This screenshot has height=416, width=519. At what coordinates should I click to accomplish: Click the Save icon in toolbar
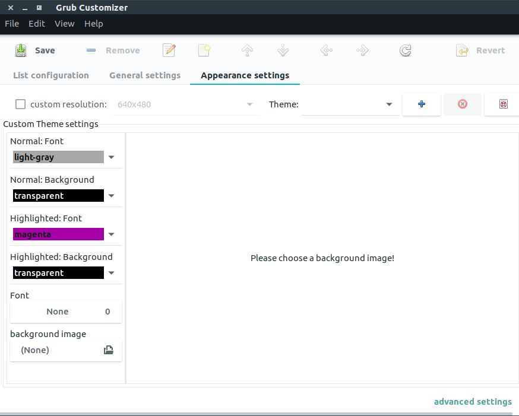(x=21, y=50)
